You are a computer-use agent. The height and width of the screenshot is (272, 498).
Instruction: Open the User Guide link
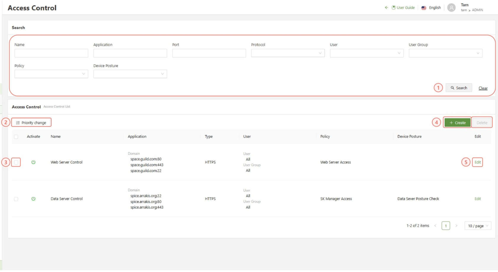(x=405, y=8)
